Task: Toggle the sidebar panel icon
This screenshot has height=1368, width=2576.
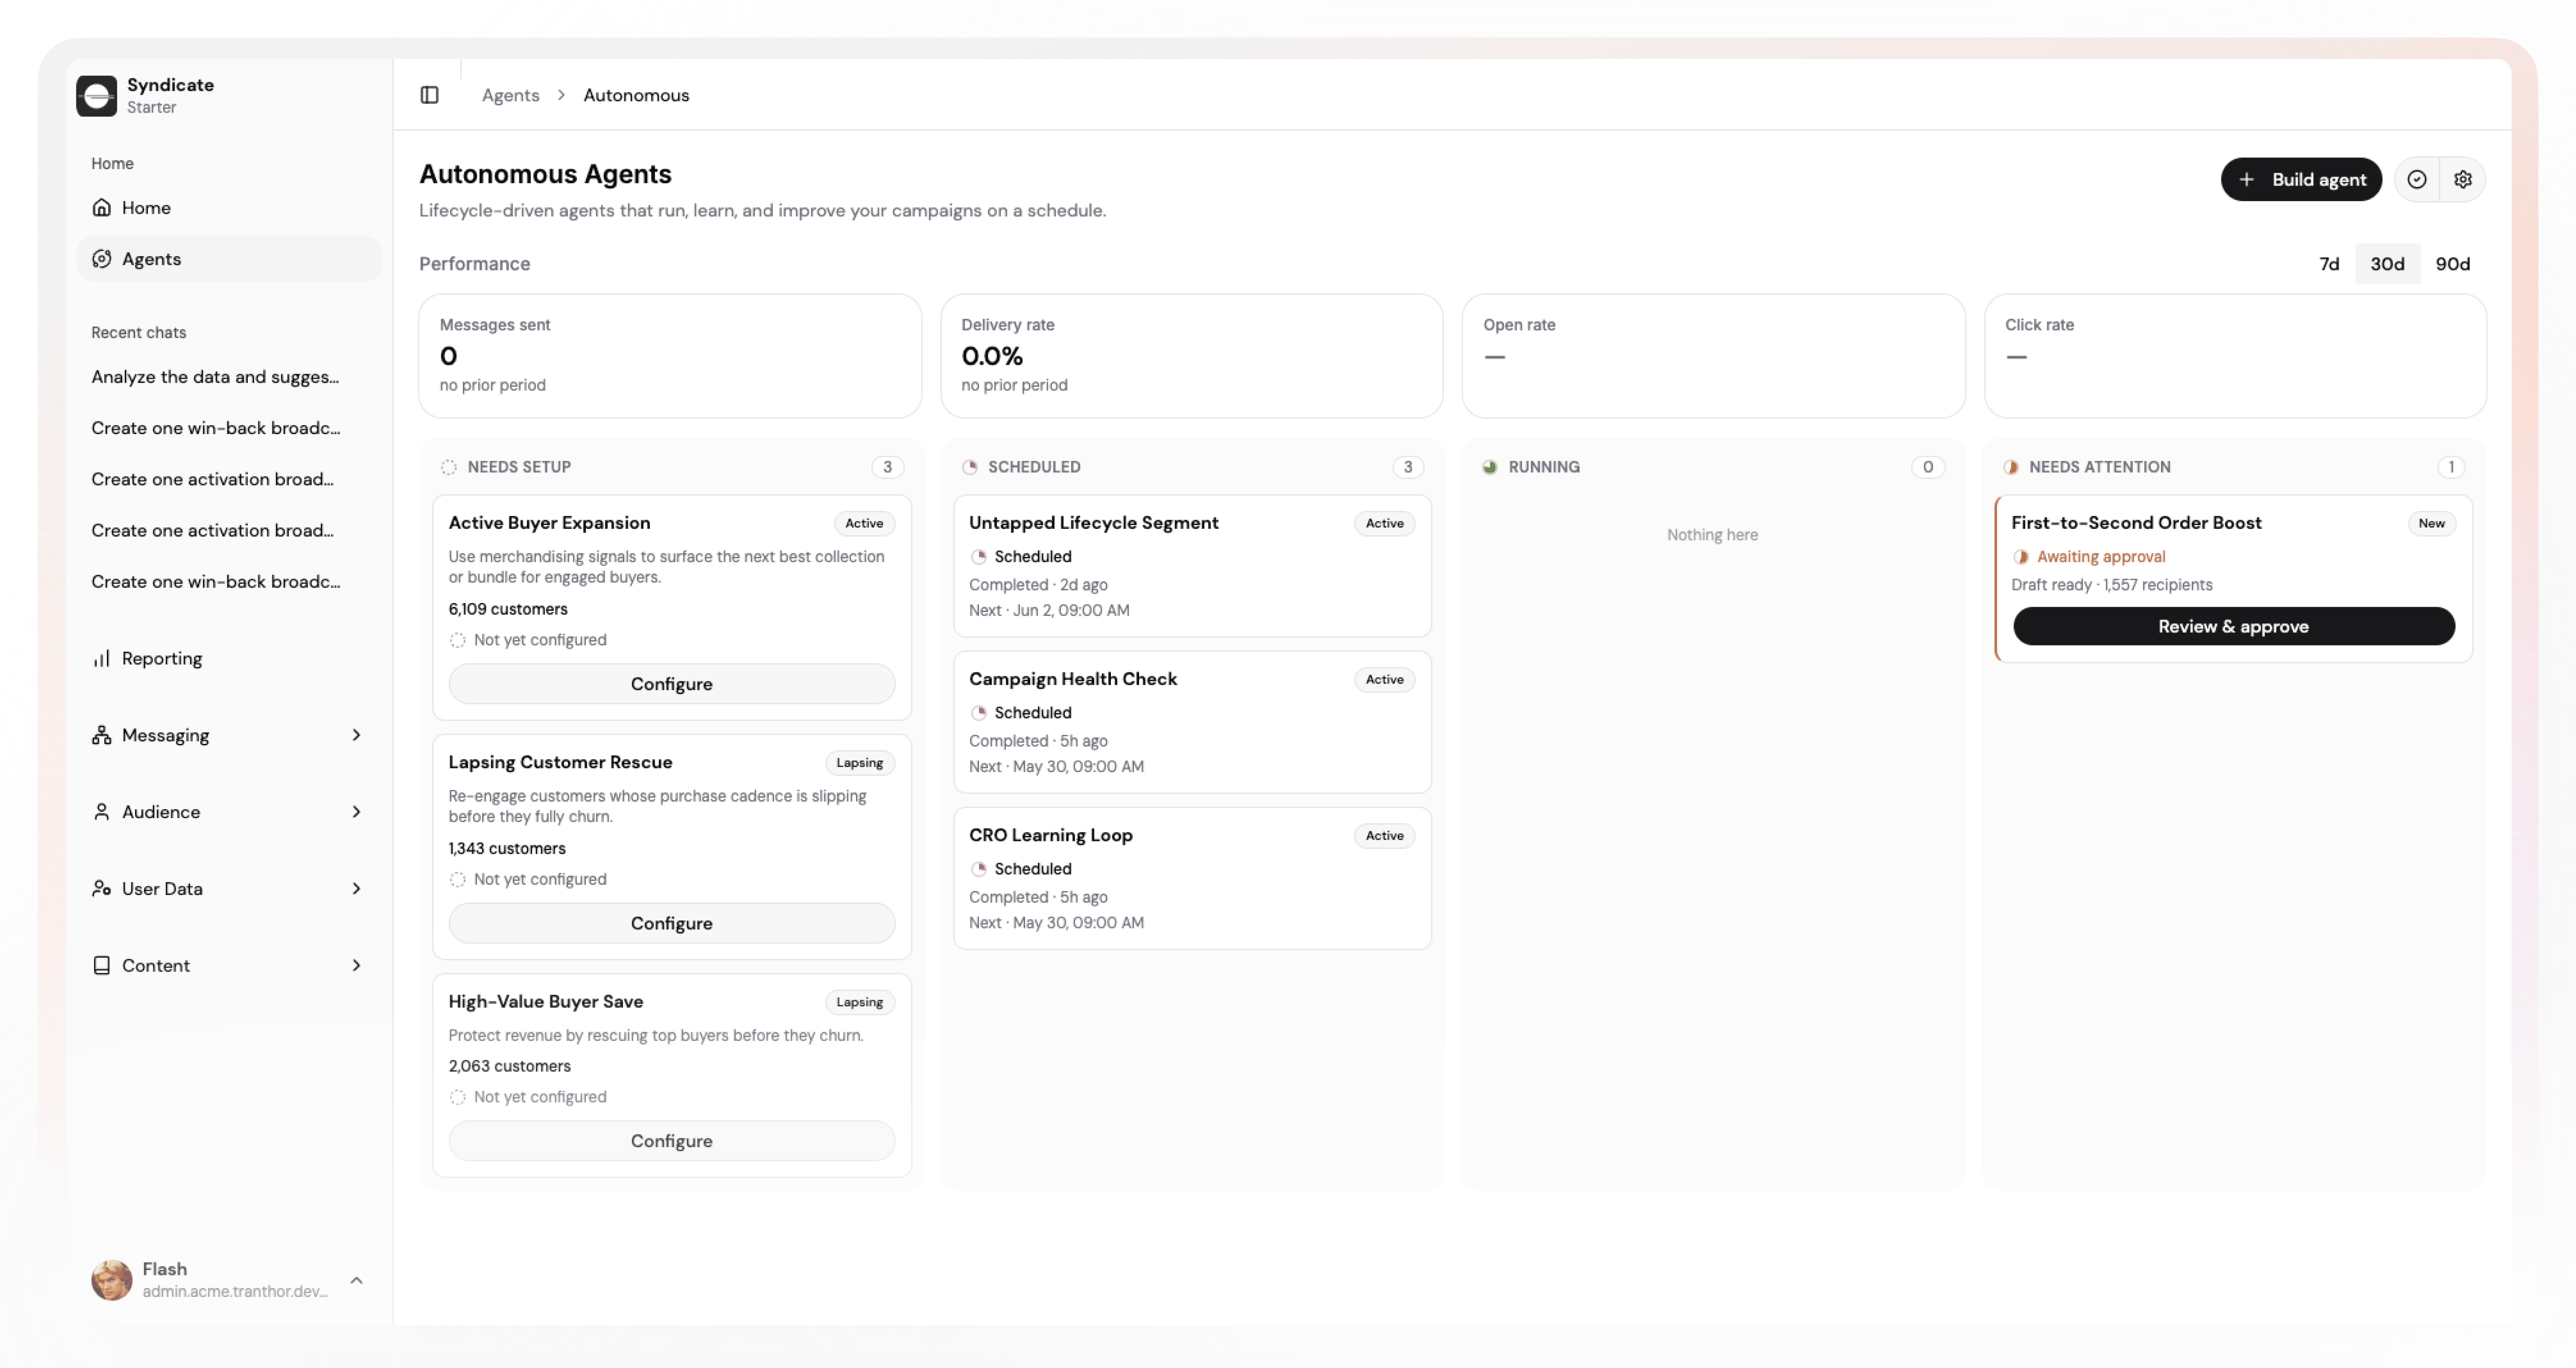Action: [x=429, y=95]
